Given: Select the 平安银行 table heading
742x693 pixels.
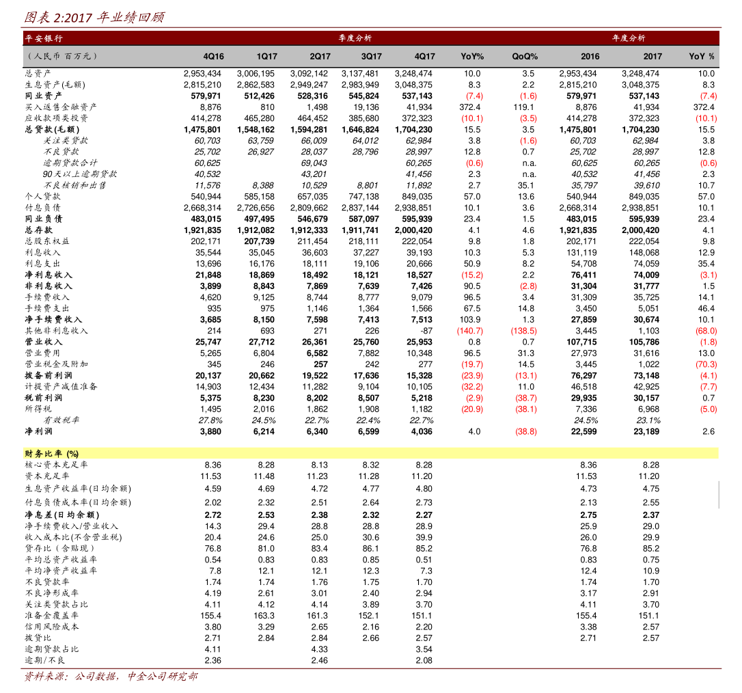Looking at the screenshot, I should [x=44, y=38].
